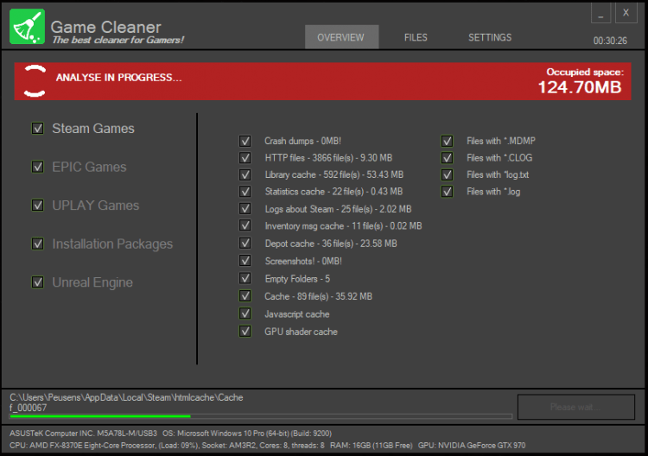Click the spinning analyse progress icon
Screen dimensions: 648x456
[34, 79]
